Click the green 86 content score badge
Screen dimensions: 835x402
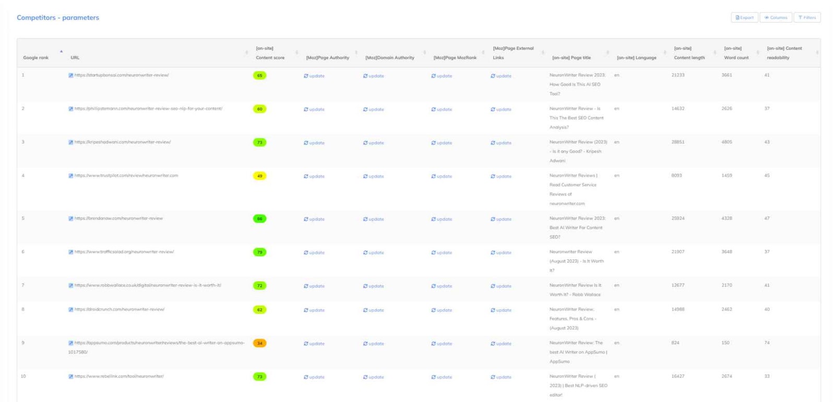point(259,219)
